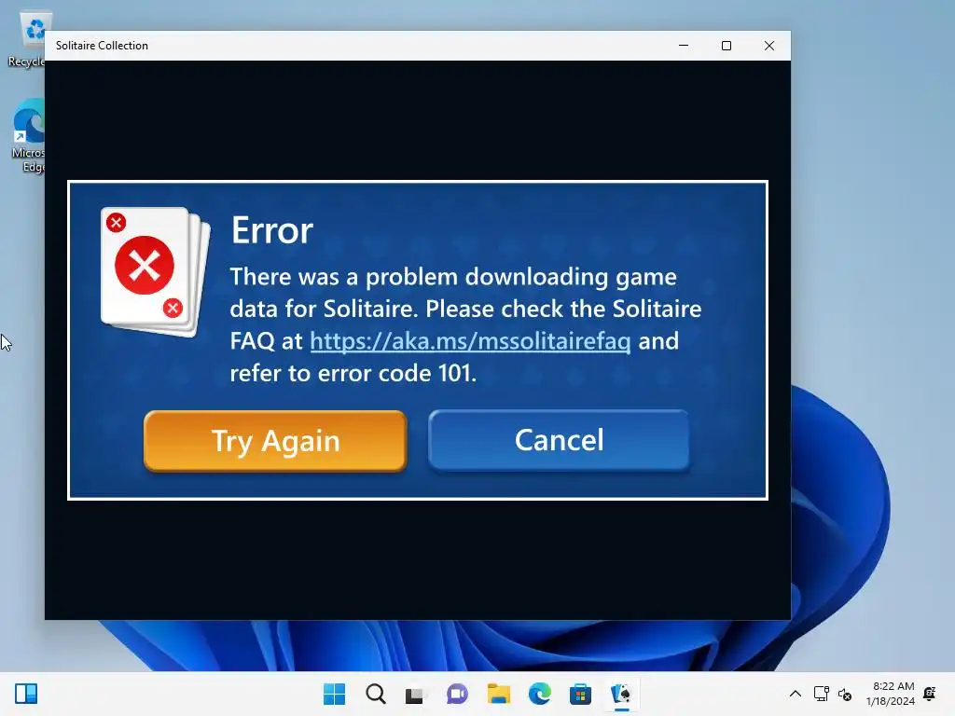
Task: Open taskbar Search
Action: (x=375, y=694)
